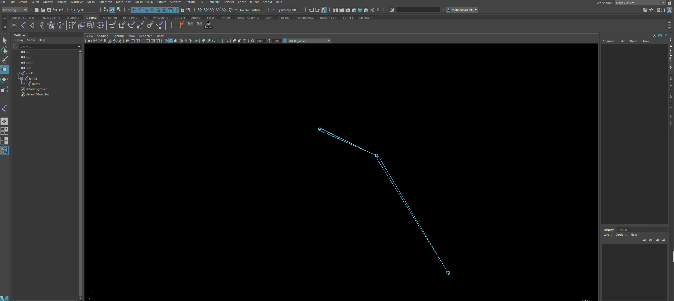Click the Save scene icon
Screen dimensions: 674x301
tap(49, 10)
